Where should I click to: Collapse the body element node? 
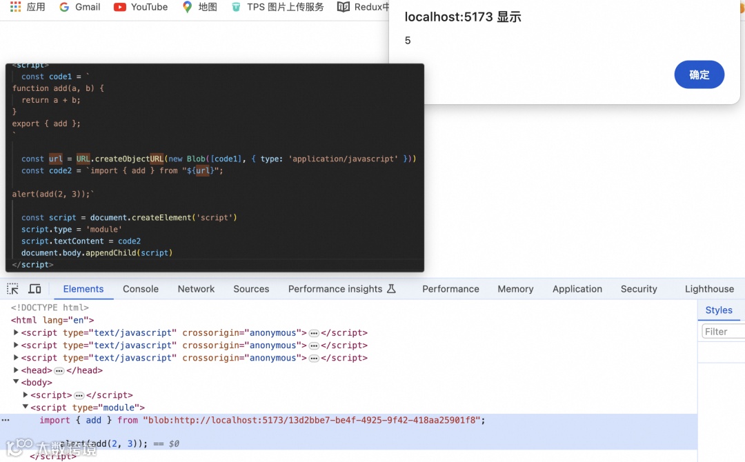[16, 382]
